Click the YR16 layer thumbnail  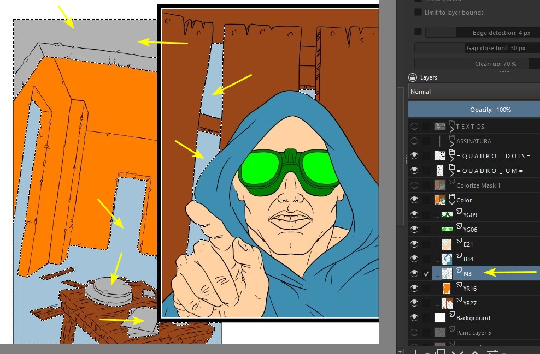tap(447, 288)
